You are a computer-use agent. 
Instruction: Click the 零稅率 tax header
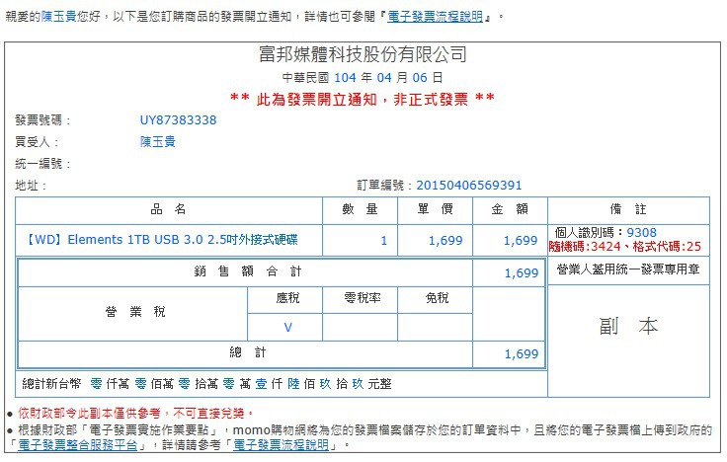tap(363, 298)
